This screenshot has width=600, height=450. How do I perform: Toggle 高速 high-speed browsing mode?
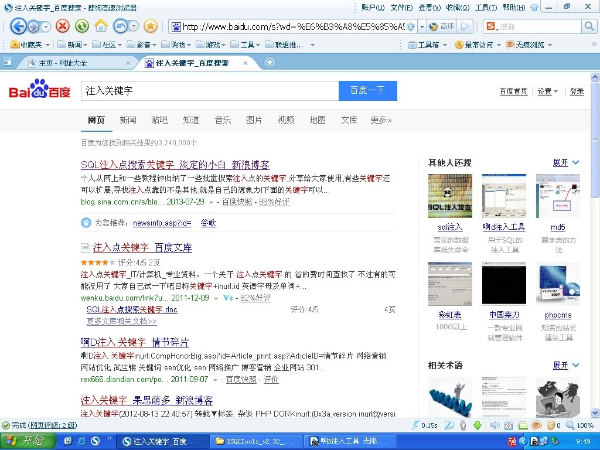tap(442, 26)
